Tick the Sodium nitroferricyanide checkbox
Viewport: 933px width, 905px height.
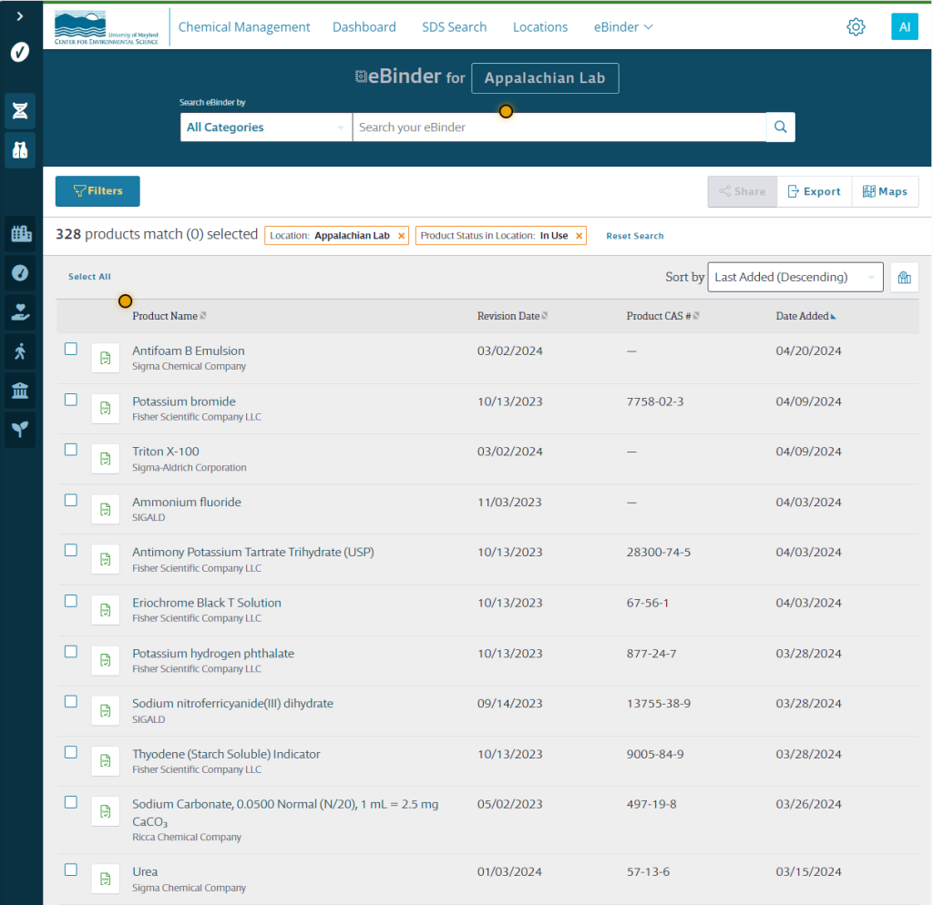pyautogui.click(x=71, y=702)
